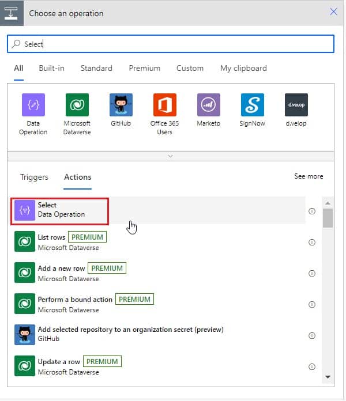Image resolution: width=346 pixels, height=401 pixels.
Task: Switch to the All tab
Action: click(x=18, y=69)
